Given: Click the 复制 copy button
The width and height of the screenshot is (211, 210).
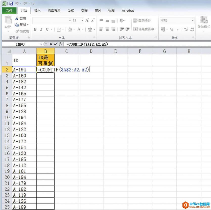Looking at the screenshot, I should click(20, 25).
